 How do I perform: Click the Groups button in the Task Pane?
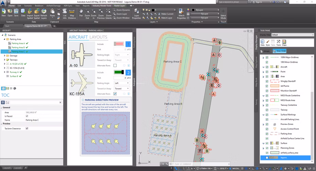tap(265, 51)
